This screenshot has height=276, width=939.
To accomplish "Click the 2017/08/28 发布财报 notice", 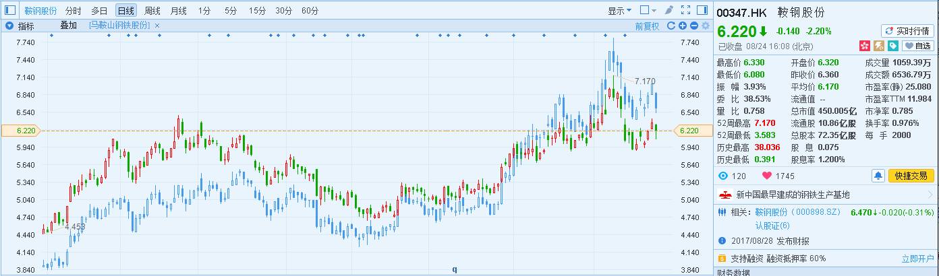I will (769, 241).
